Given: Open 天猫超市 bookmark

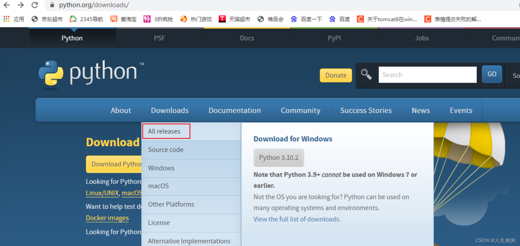Looking at the screenshot, I should point(235,19).
